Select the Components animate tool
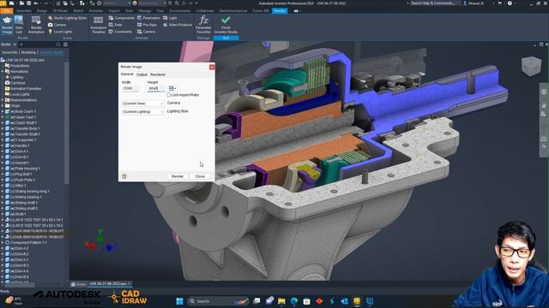 (121, 18)
